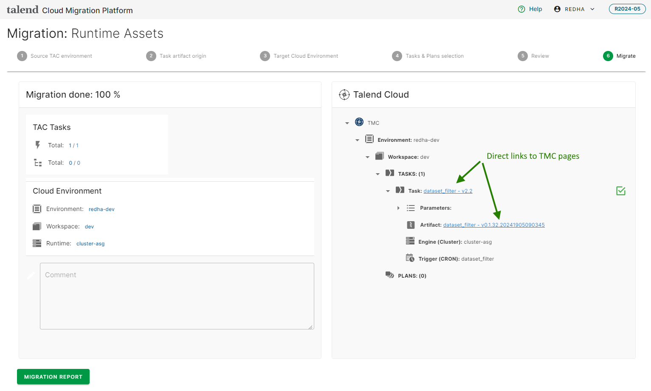Viewport: 651px width, 391px height.
Task: Click the Talend Cloud compass icon in panel header
Action: point(344,95)
